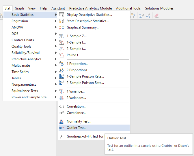Select Covariance... menu item
The height and width of the screenshot is (156, 194).
tap(94, 113)
